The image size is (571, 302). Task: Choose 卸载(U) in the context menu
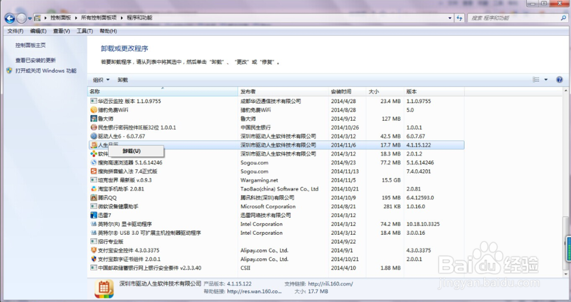136,151
